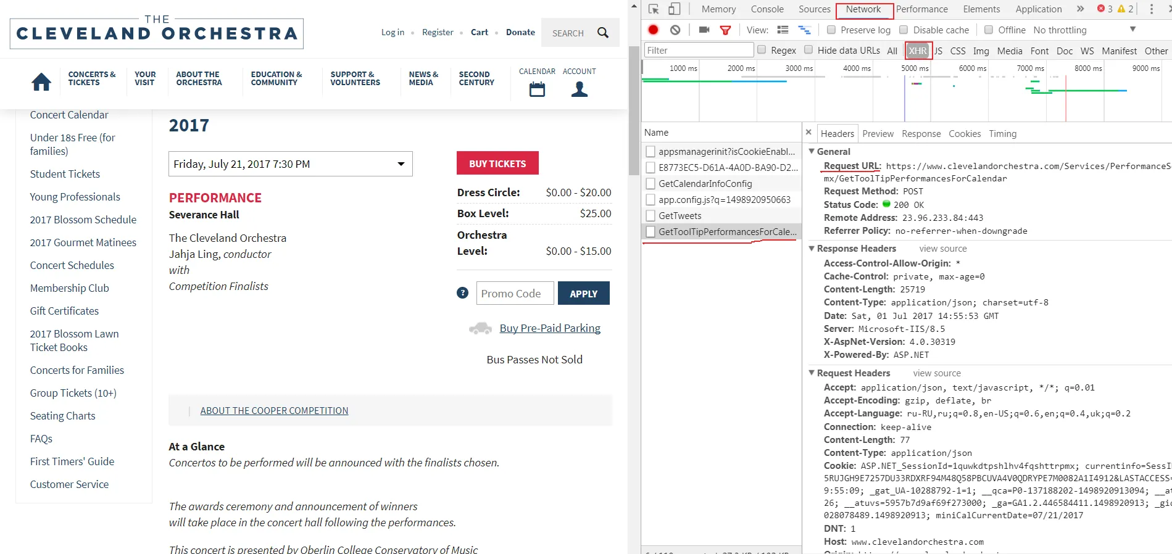The image size is (1172, 554).
Task: Tick the checkbox next to GetCalendarInfoConfig request
Action: 650,184
